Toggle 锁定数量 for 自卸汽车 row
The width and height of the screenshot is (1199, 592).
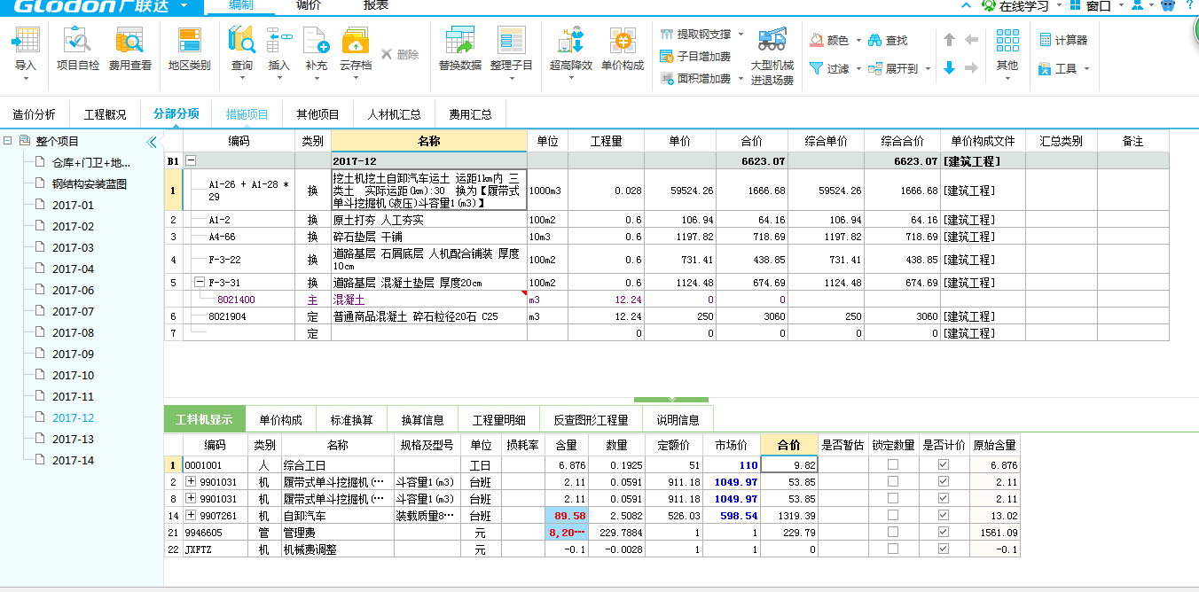[893, 515]
